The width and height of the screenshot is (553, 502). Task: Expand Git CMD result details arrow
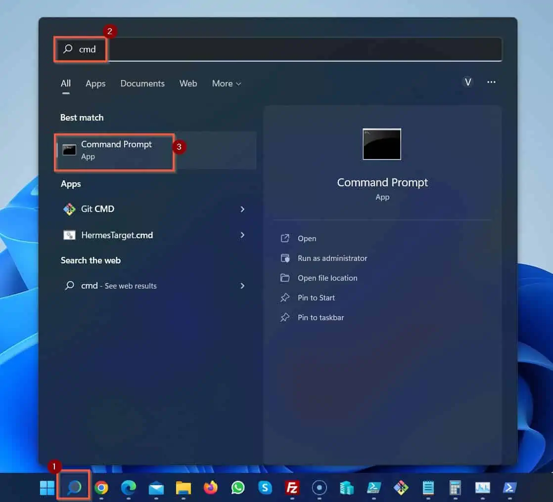242,209
